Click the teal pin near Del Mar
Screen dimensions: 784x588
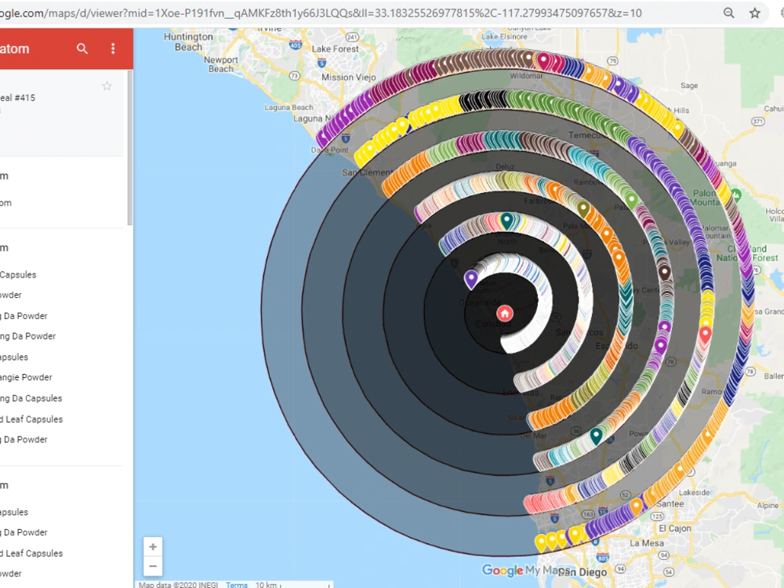596,435
